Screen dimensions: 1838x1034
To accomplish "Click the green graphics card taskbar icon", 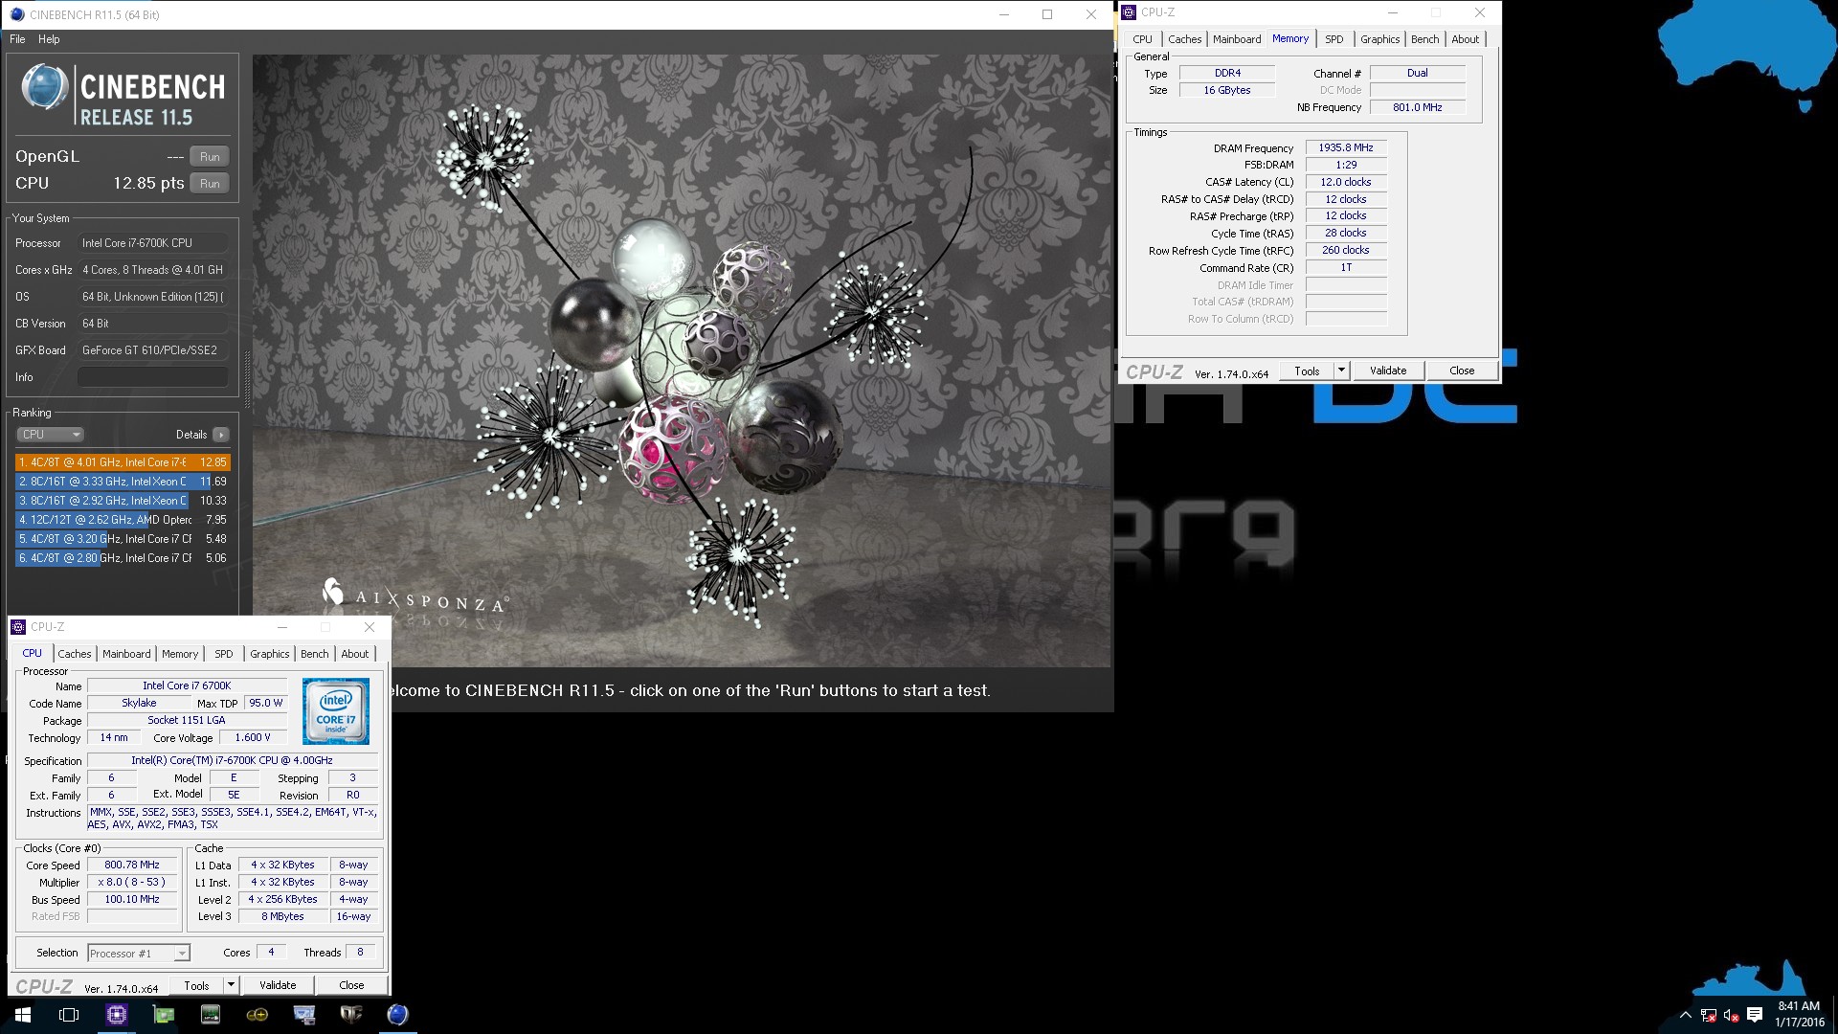I will 164,1015.
